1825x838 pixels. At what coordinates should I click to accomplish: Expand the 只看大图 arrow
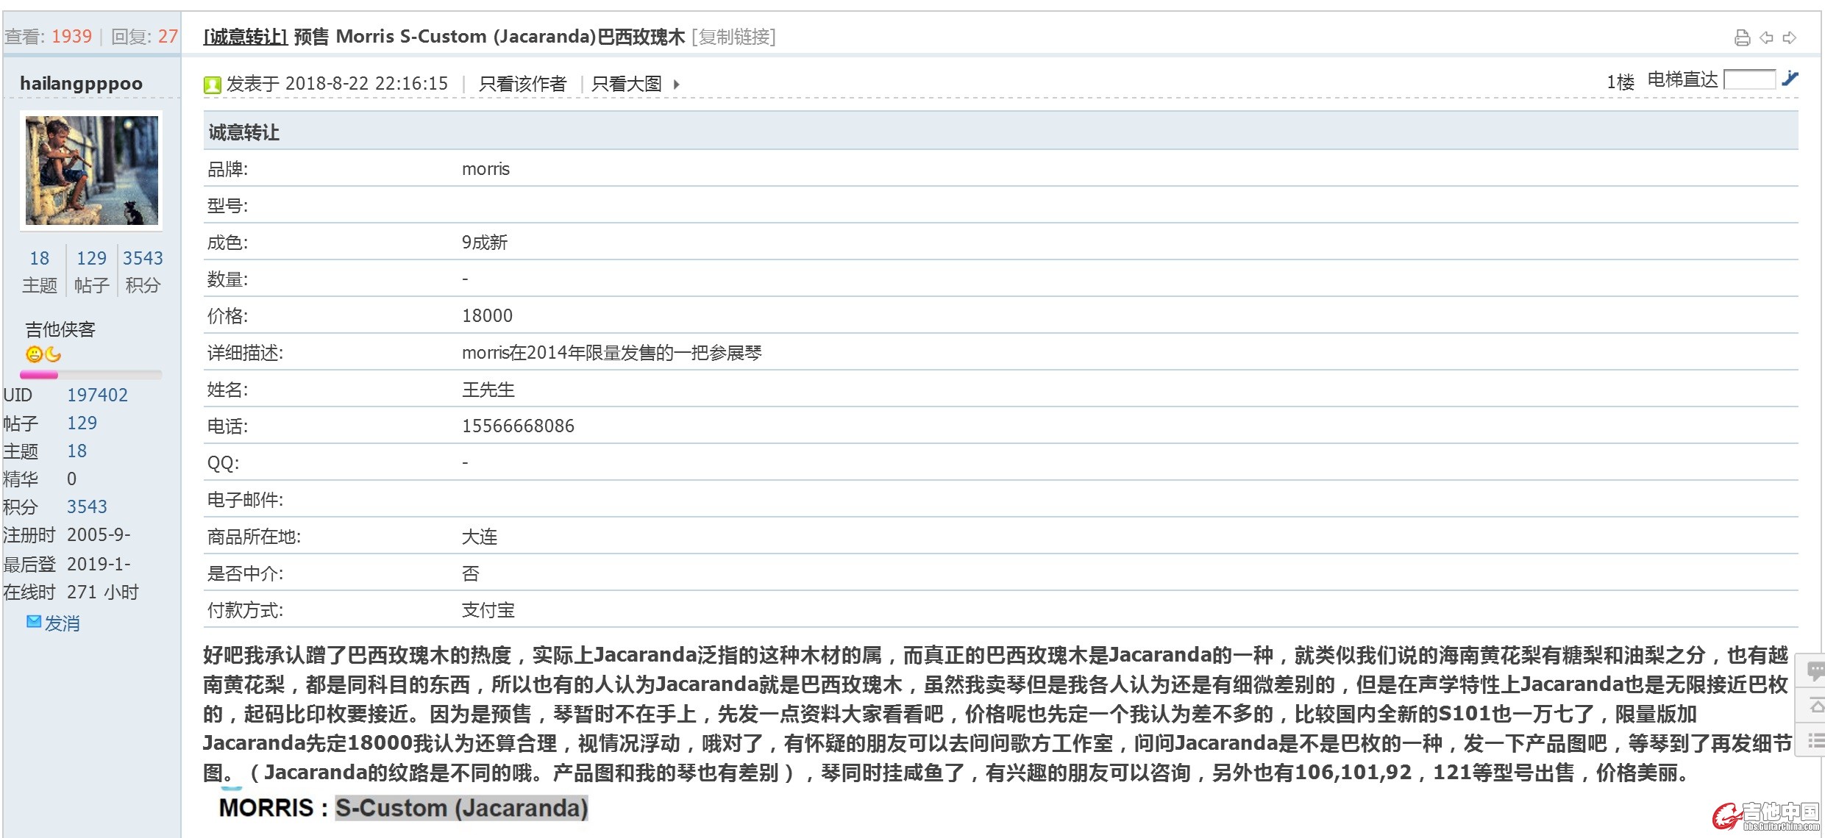pyautogui.click(x=676, y=85)
